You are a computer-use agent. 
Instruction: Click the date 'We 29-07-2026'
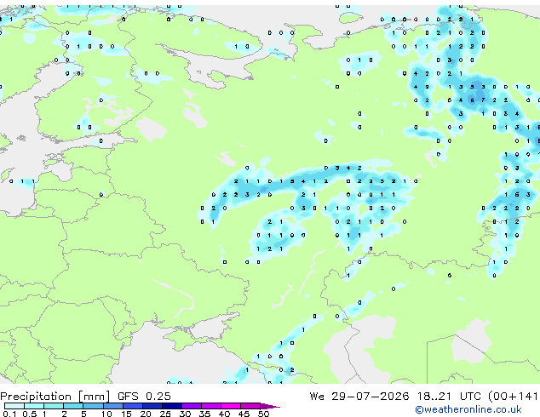(x=359, y=396)
